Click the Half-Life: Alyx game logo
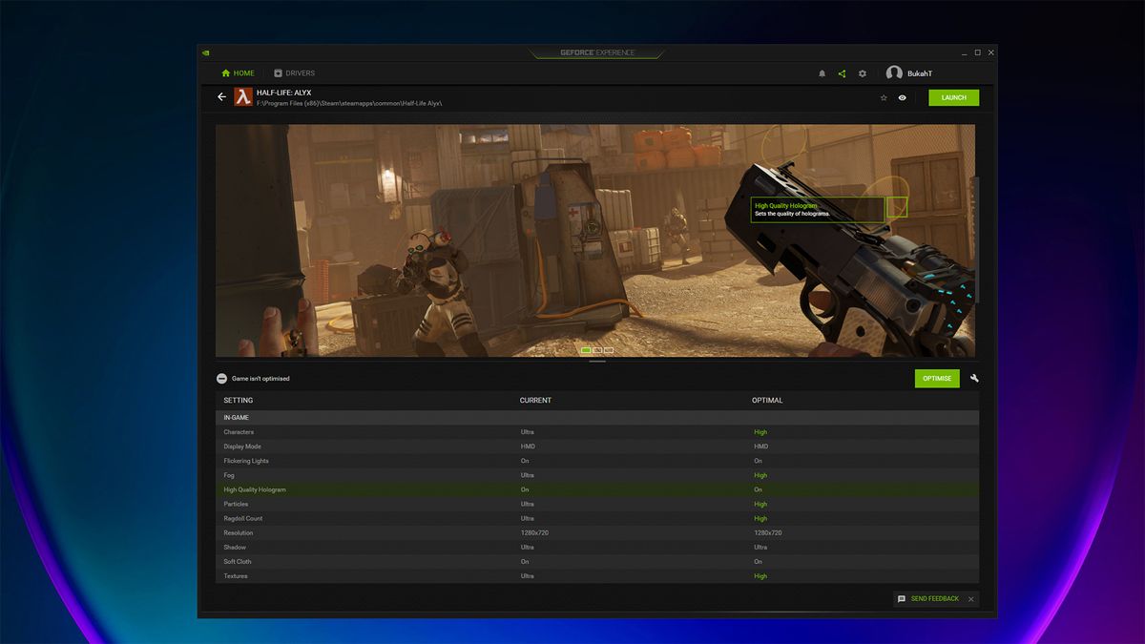 click(241, 96)
